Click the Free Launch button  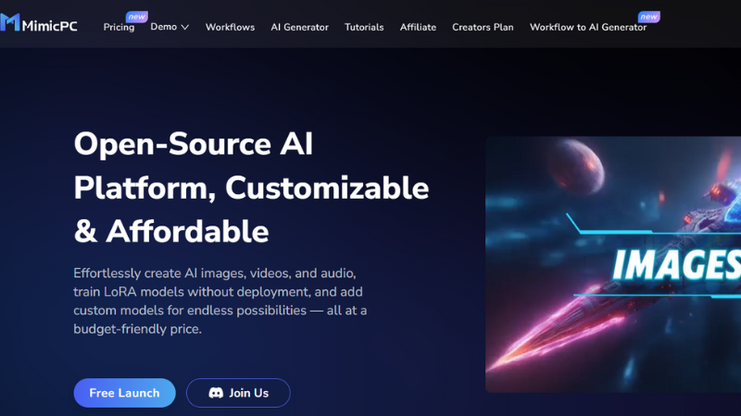[x=124, y=393]
